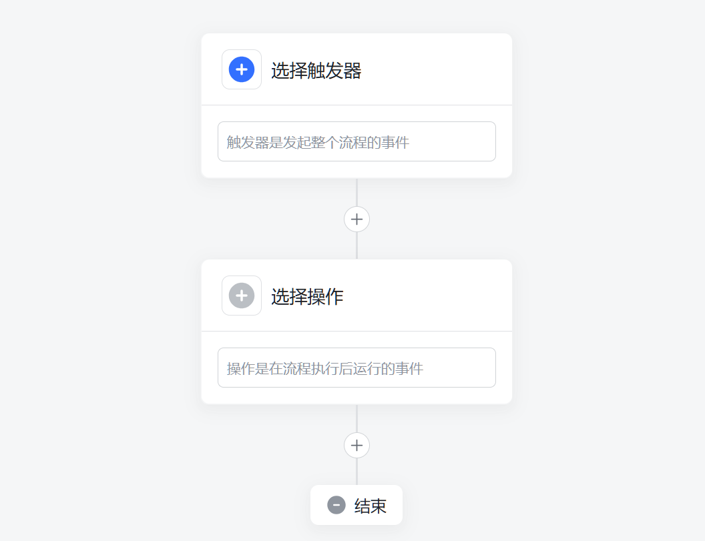Click connector line directly above the action card

(357, 247)
